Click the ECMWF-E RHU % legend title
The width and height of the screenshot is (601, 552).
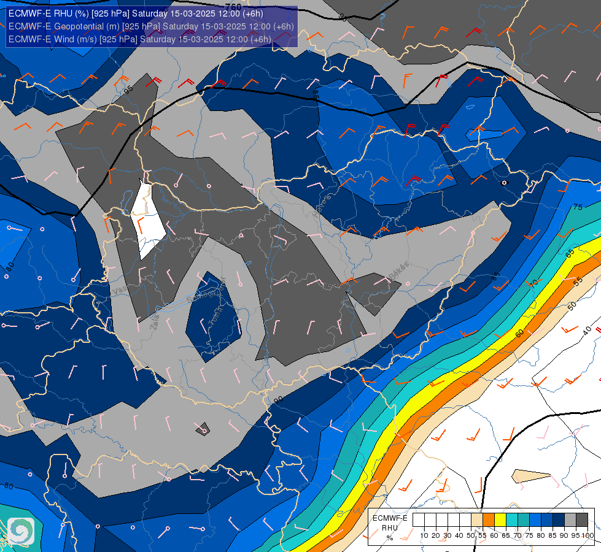[390, 527]
